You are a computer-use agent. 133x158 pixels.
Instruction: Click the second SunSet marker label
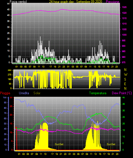point(111,144)
